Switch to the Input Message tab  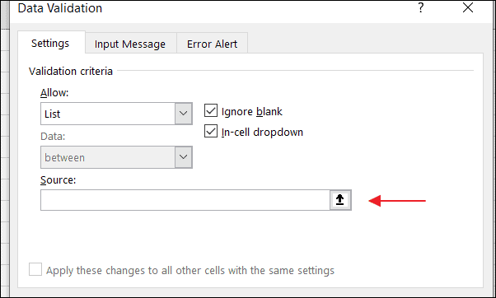tap(130, 44)
